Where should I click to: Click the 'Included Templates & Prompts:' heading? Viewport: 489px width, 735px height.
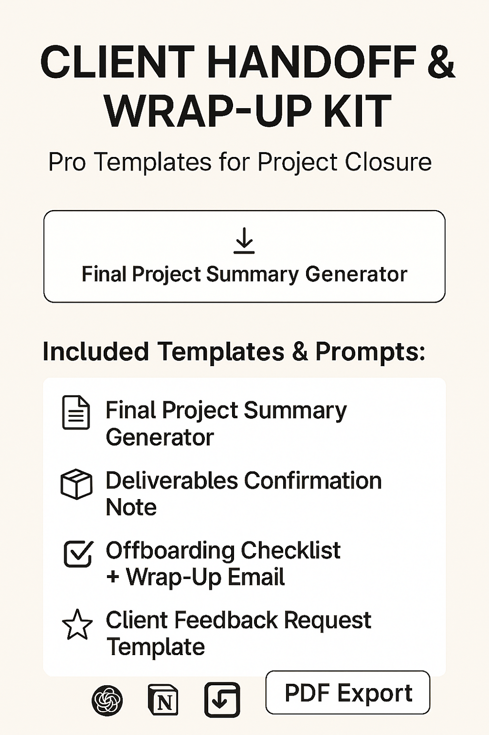point(234,351)
